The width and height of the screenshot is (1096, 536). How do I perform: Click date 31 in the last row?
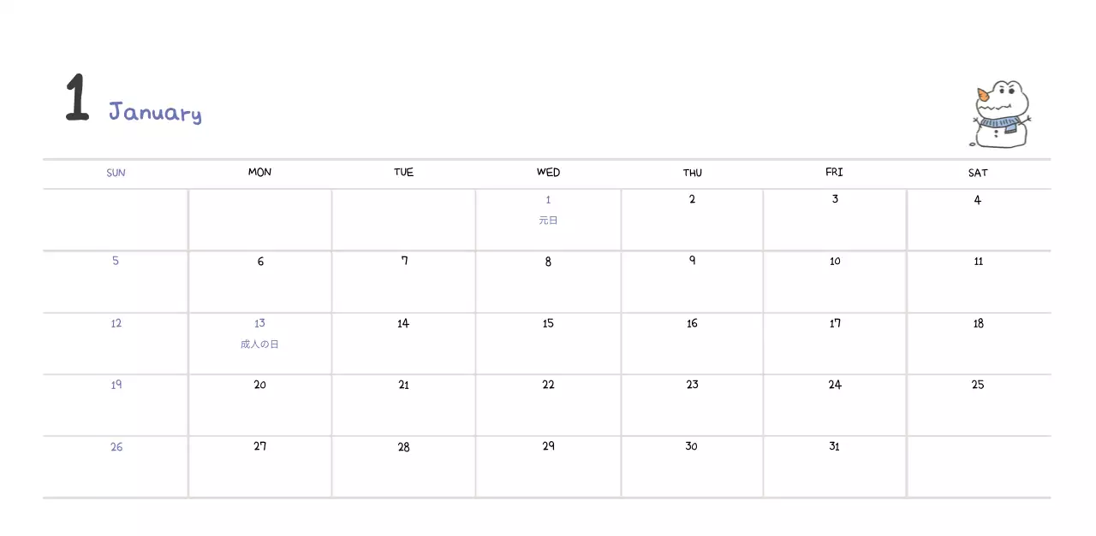[834, 446]
